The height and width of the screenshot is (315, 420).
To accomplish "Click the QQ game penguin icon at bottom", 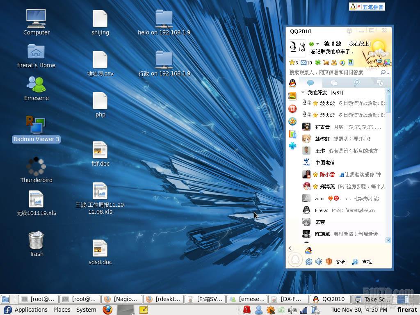I will pyautogui.click(x=308, y=250).
